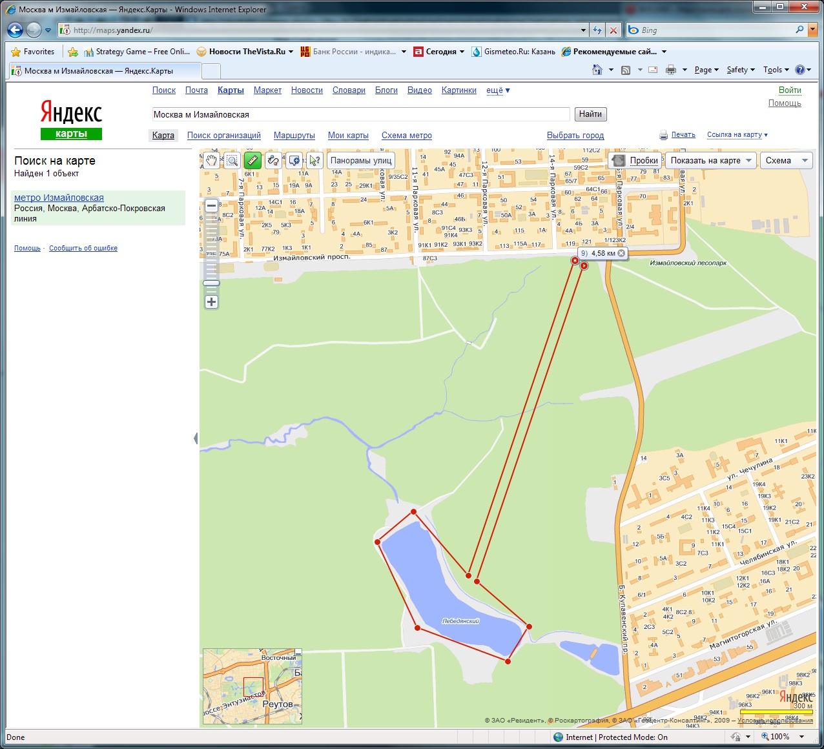Expand the ещё more services dropdown
Screen dimensions: 824x749
click(498, 90)
